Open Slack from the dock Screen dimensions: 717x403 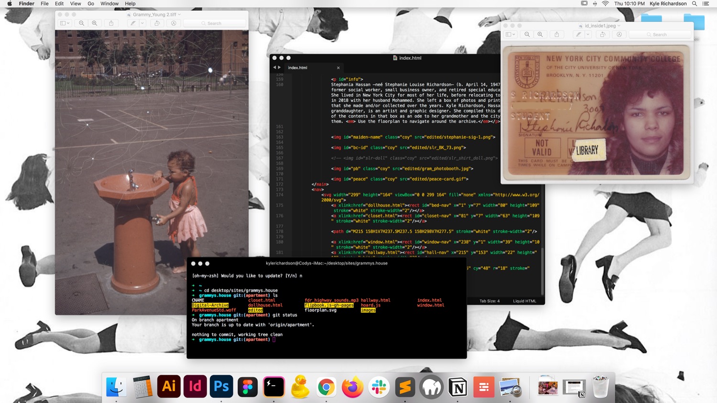coord(379,386)
